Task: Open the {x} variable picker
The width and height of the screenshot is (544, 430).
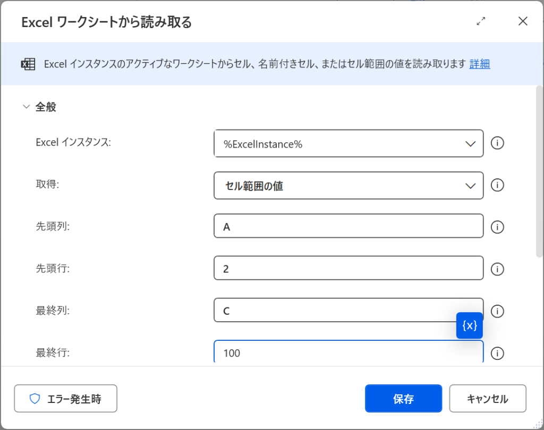Action: click(470, 325)
